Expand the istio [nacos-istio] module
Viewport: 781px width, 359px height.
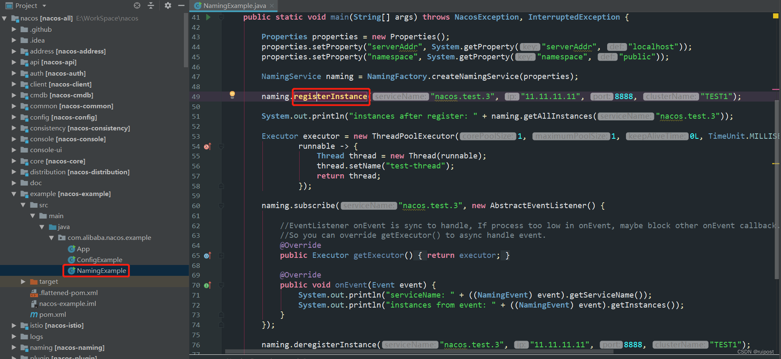14,325
